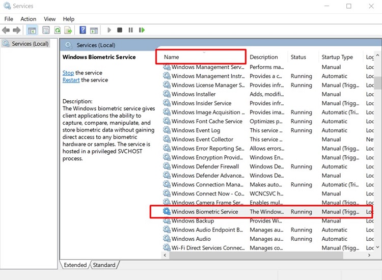Switch to the Standard tab

pos(104,265)
